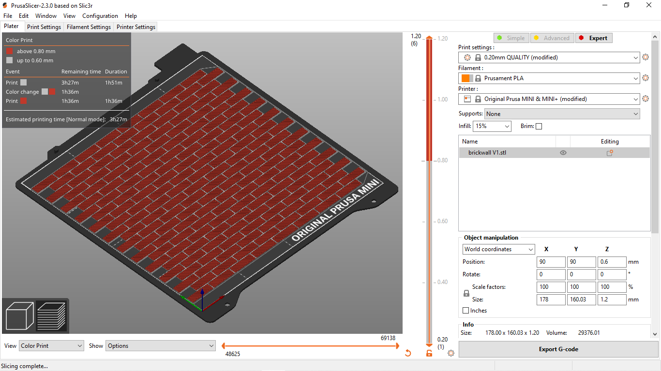
Task: Click the orange filament color swatch
Action: coord(466,78)
